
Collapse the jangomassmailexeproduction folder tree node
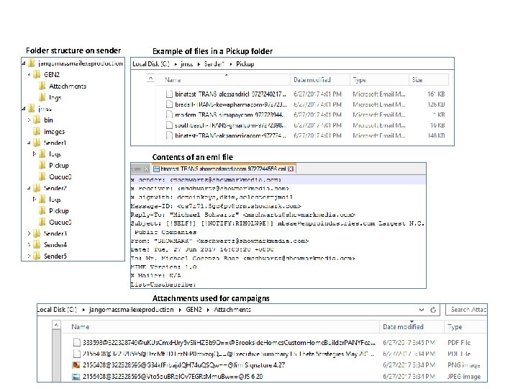[24, 63]
